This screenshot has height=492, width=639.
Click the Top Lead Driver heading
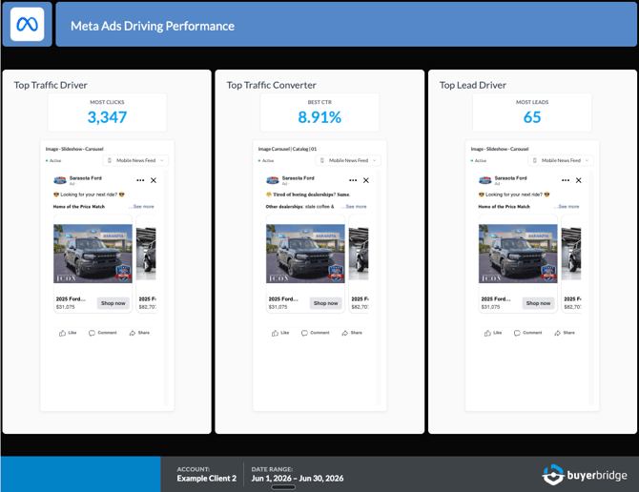(473, 85)
